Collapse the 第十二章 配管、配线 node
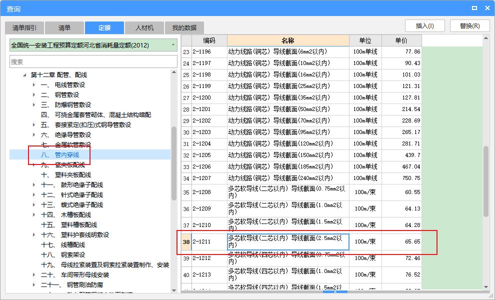This screenshot has height=300, width=495. coord(24,75)
